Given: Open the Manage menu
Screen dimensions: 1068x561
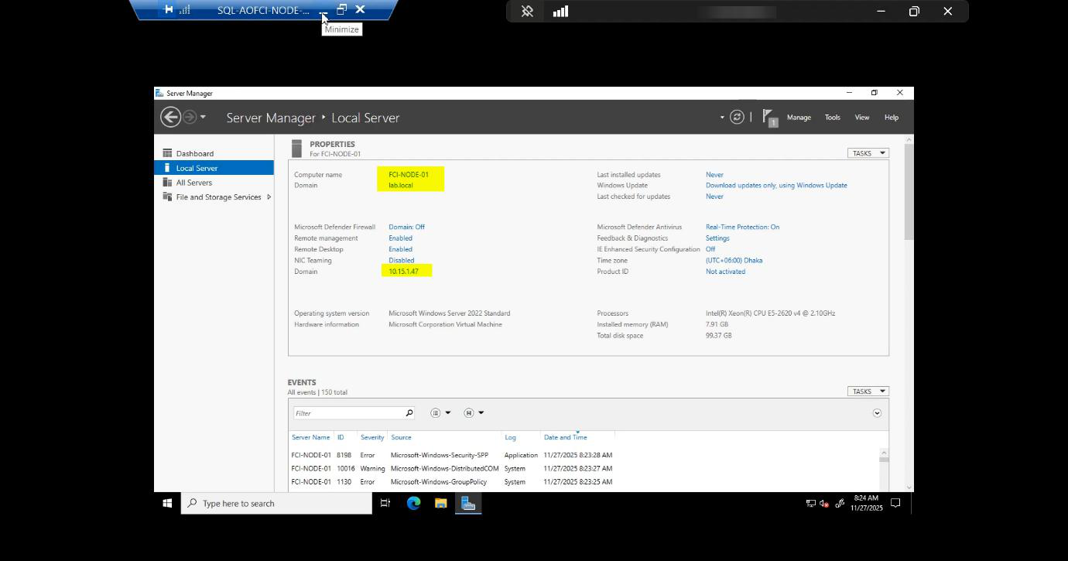Looking at the screenshot, I should tap(799, 118).
